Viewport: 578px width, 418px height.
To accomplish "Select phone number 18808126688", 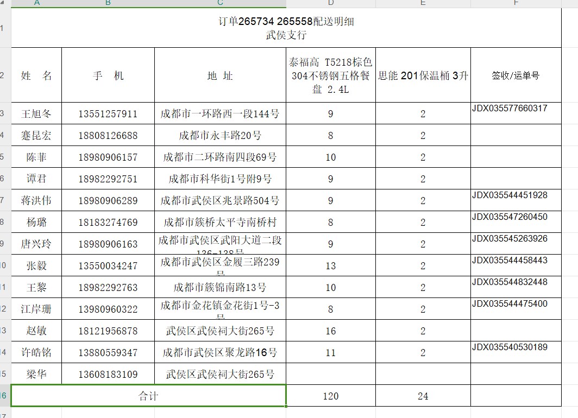I will (x=108, y=135).
